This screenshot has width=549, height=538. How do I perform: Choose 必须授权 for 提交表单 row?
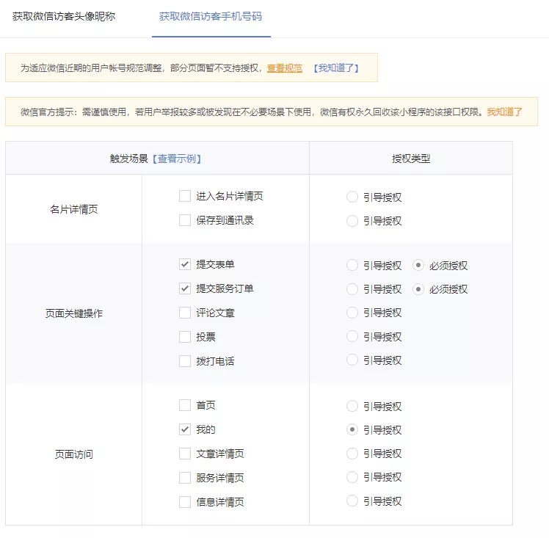tap(418, 265)
